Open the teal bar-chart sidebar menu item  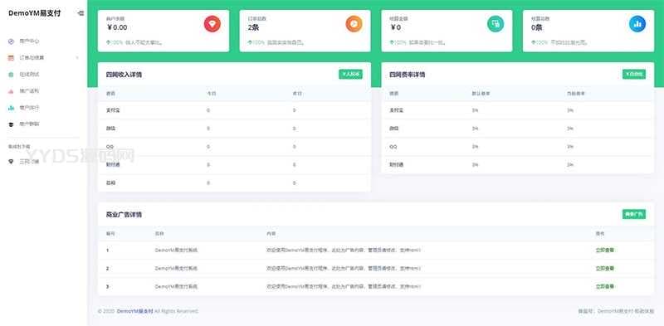pos(24,108)
